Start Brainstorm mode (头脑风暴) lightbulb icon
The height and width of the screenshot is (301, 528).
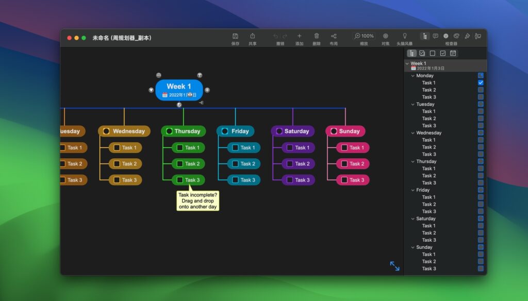[405, 36]
